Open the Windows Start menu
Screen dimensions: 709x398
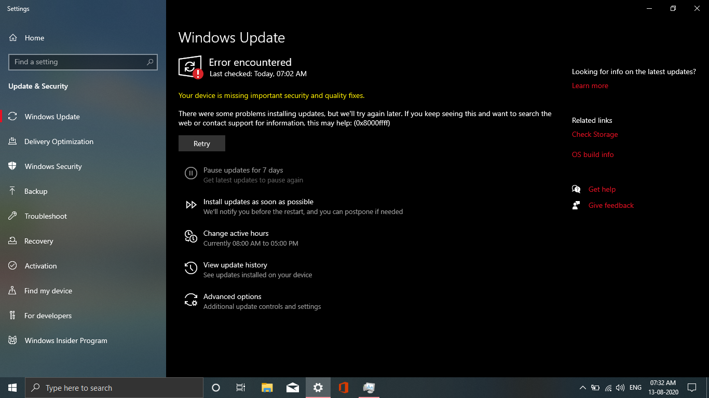[12, 388]
